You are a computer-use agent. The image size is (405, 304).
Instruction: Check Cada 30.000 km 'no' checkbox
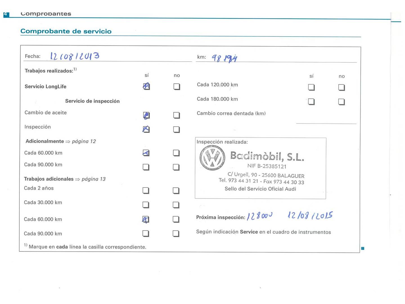click(x=176, y=205)
